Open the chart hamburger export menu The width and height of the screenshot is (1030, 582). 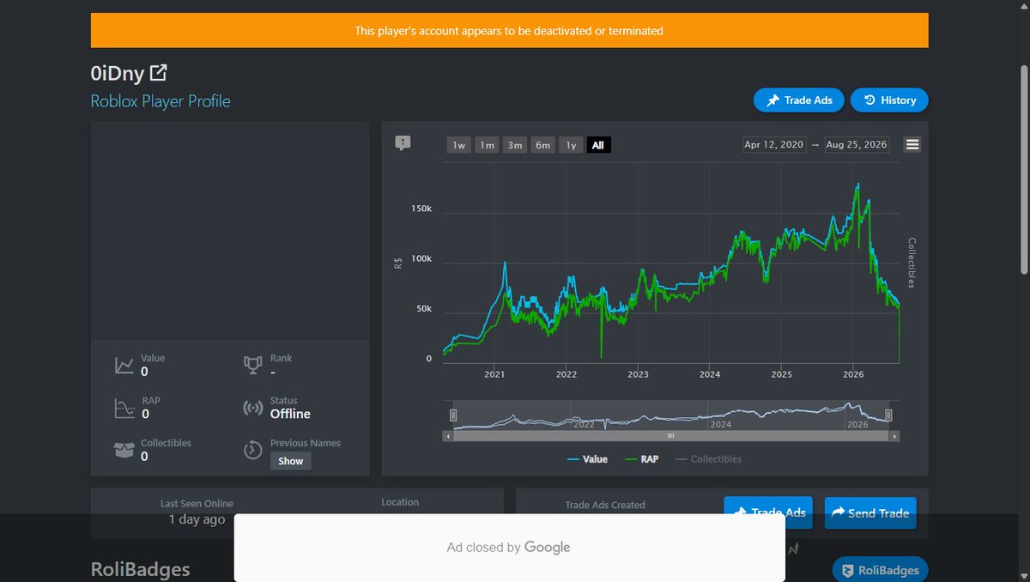coord(912,145)
